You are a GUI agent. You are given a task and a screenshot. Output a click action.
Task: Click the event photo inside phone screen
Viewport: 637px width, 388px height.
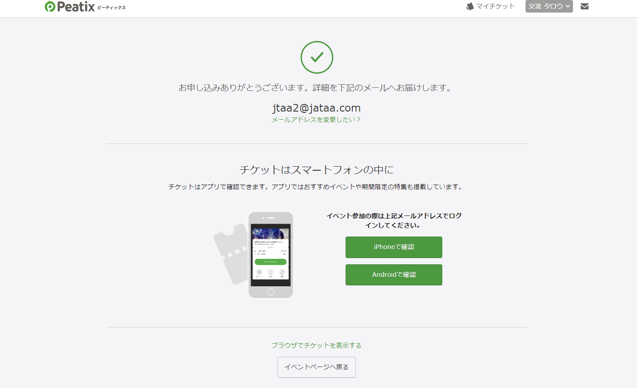click(270, 233)
